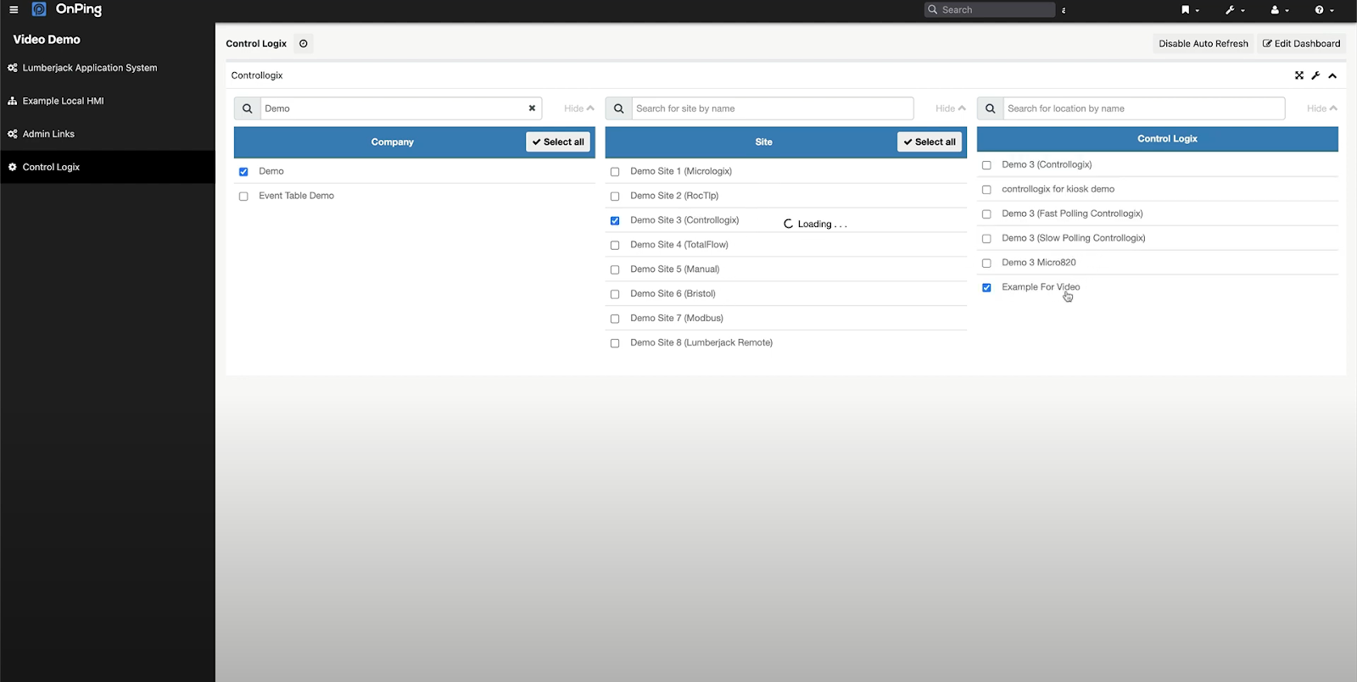Click the Site column header
This screenshot has width=1357, height=682.
763,142
